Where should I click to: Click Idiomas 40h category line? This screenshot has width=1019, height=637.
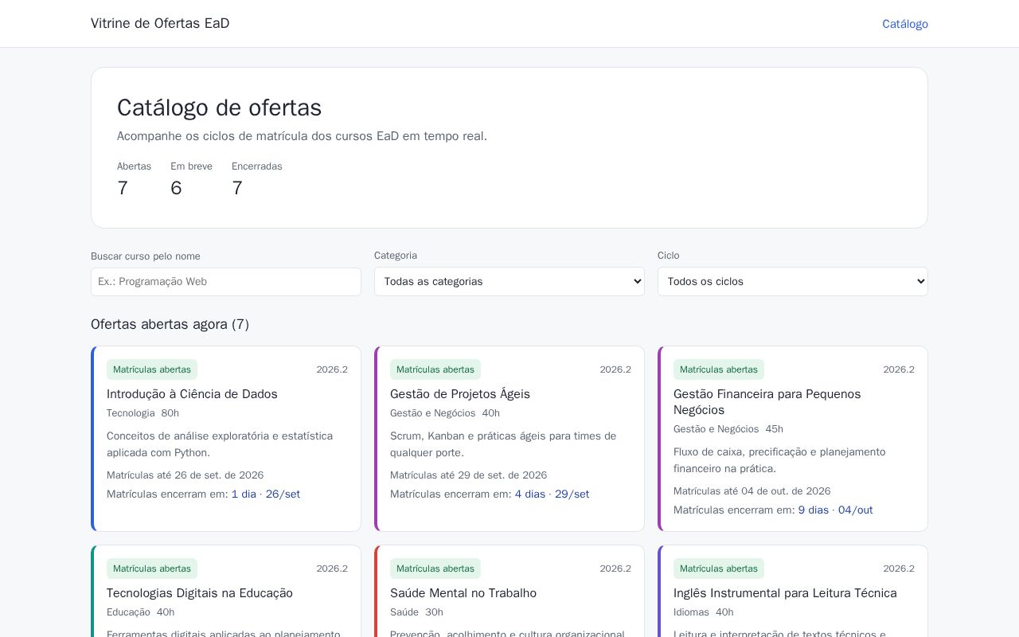[703, 612]
